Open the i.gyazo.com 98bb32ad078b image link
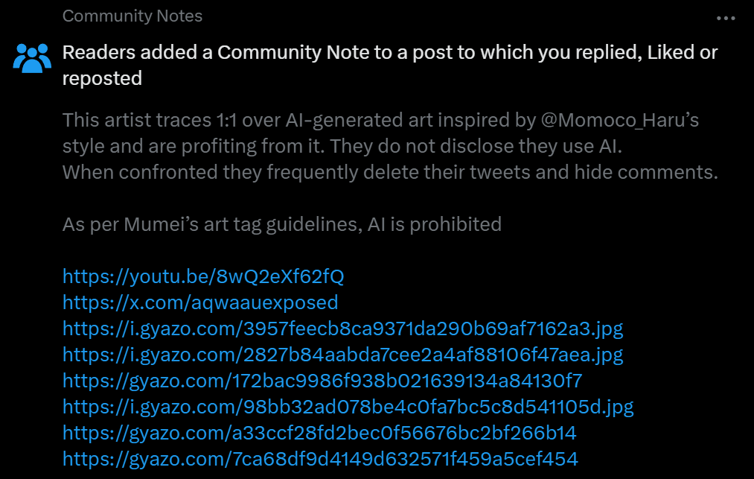 348,407
